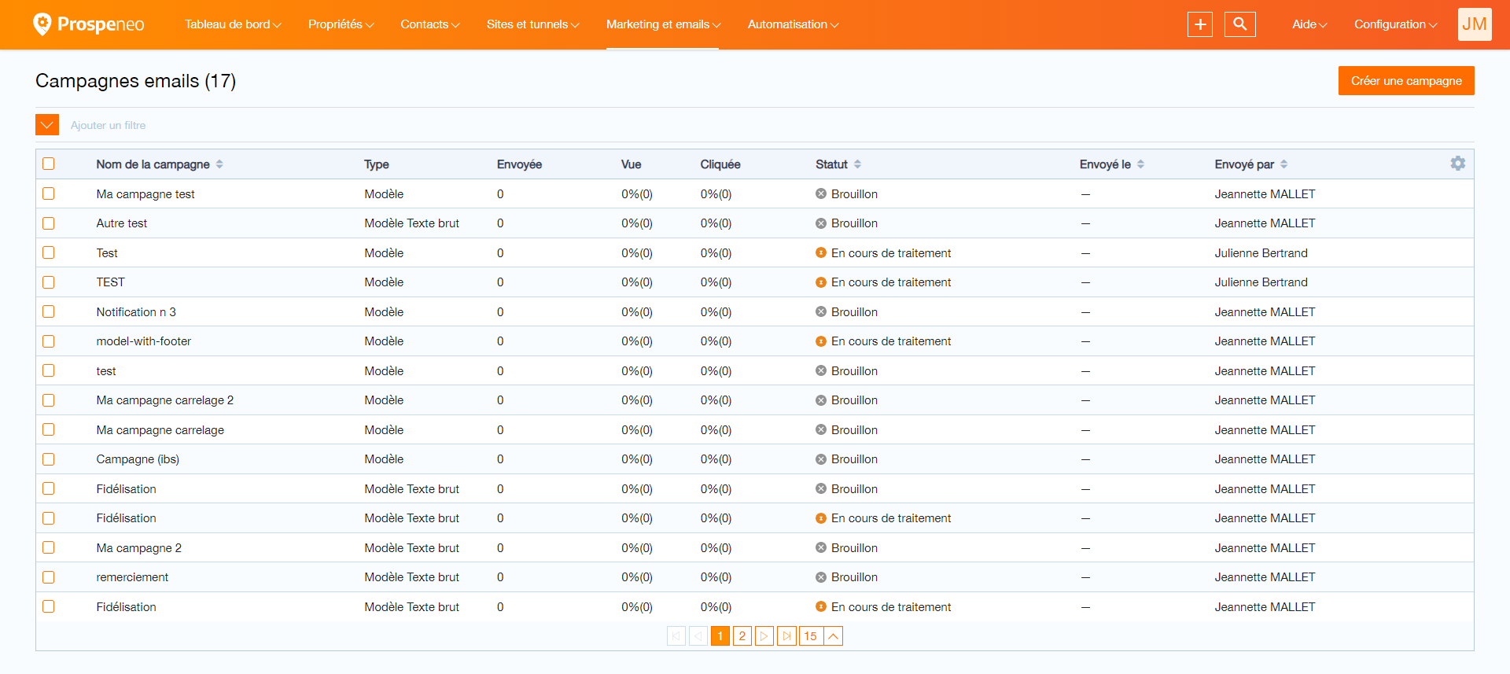
Task: Select Ma campagne carrelage 2 checkbox
Action: [x=49, y=400]
